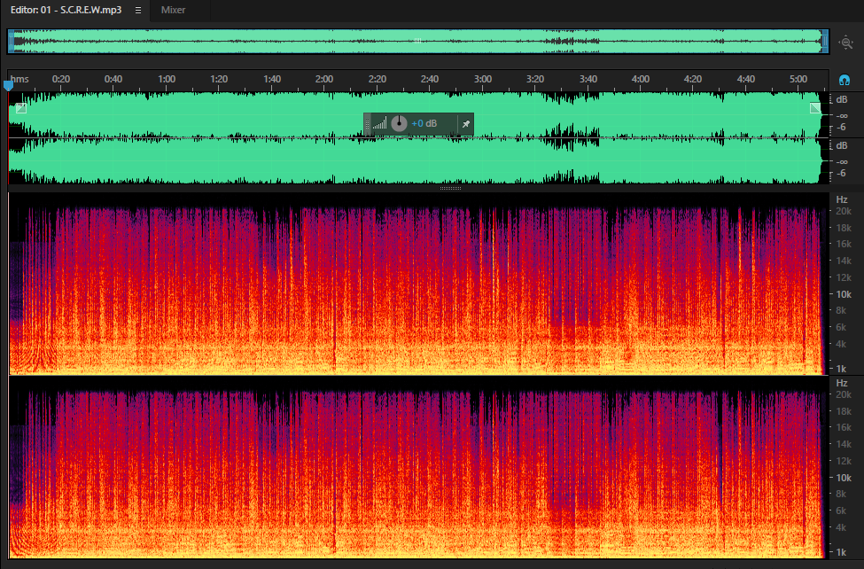Image resolution: width=864 pixels, height=569 pixels.
Task: Select the Editor: 01 - S.C.R.E.W.mp3 tab
Action: click(x=66, y=10)
